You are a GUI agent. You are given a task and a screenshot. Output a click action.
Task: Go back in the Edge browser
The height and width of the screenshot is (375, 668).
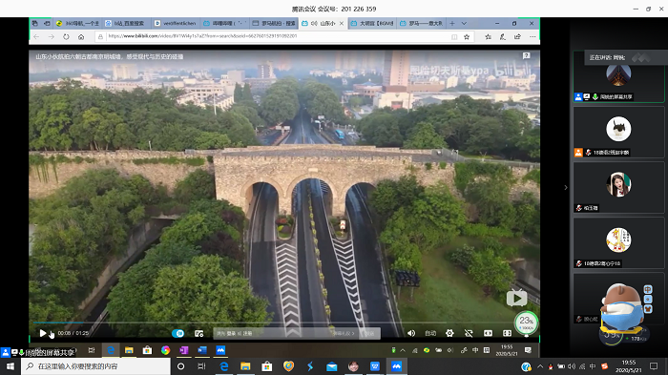[x=36, y=36]
